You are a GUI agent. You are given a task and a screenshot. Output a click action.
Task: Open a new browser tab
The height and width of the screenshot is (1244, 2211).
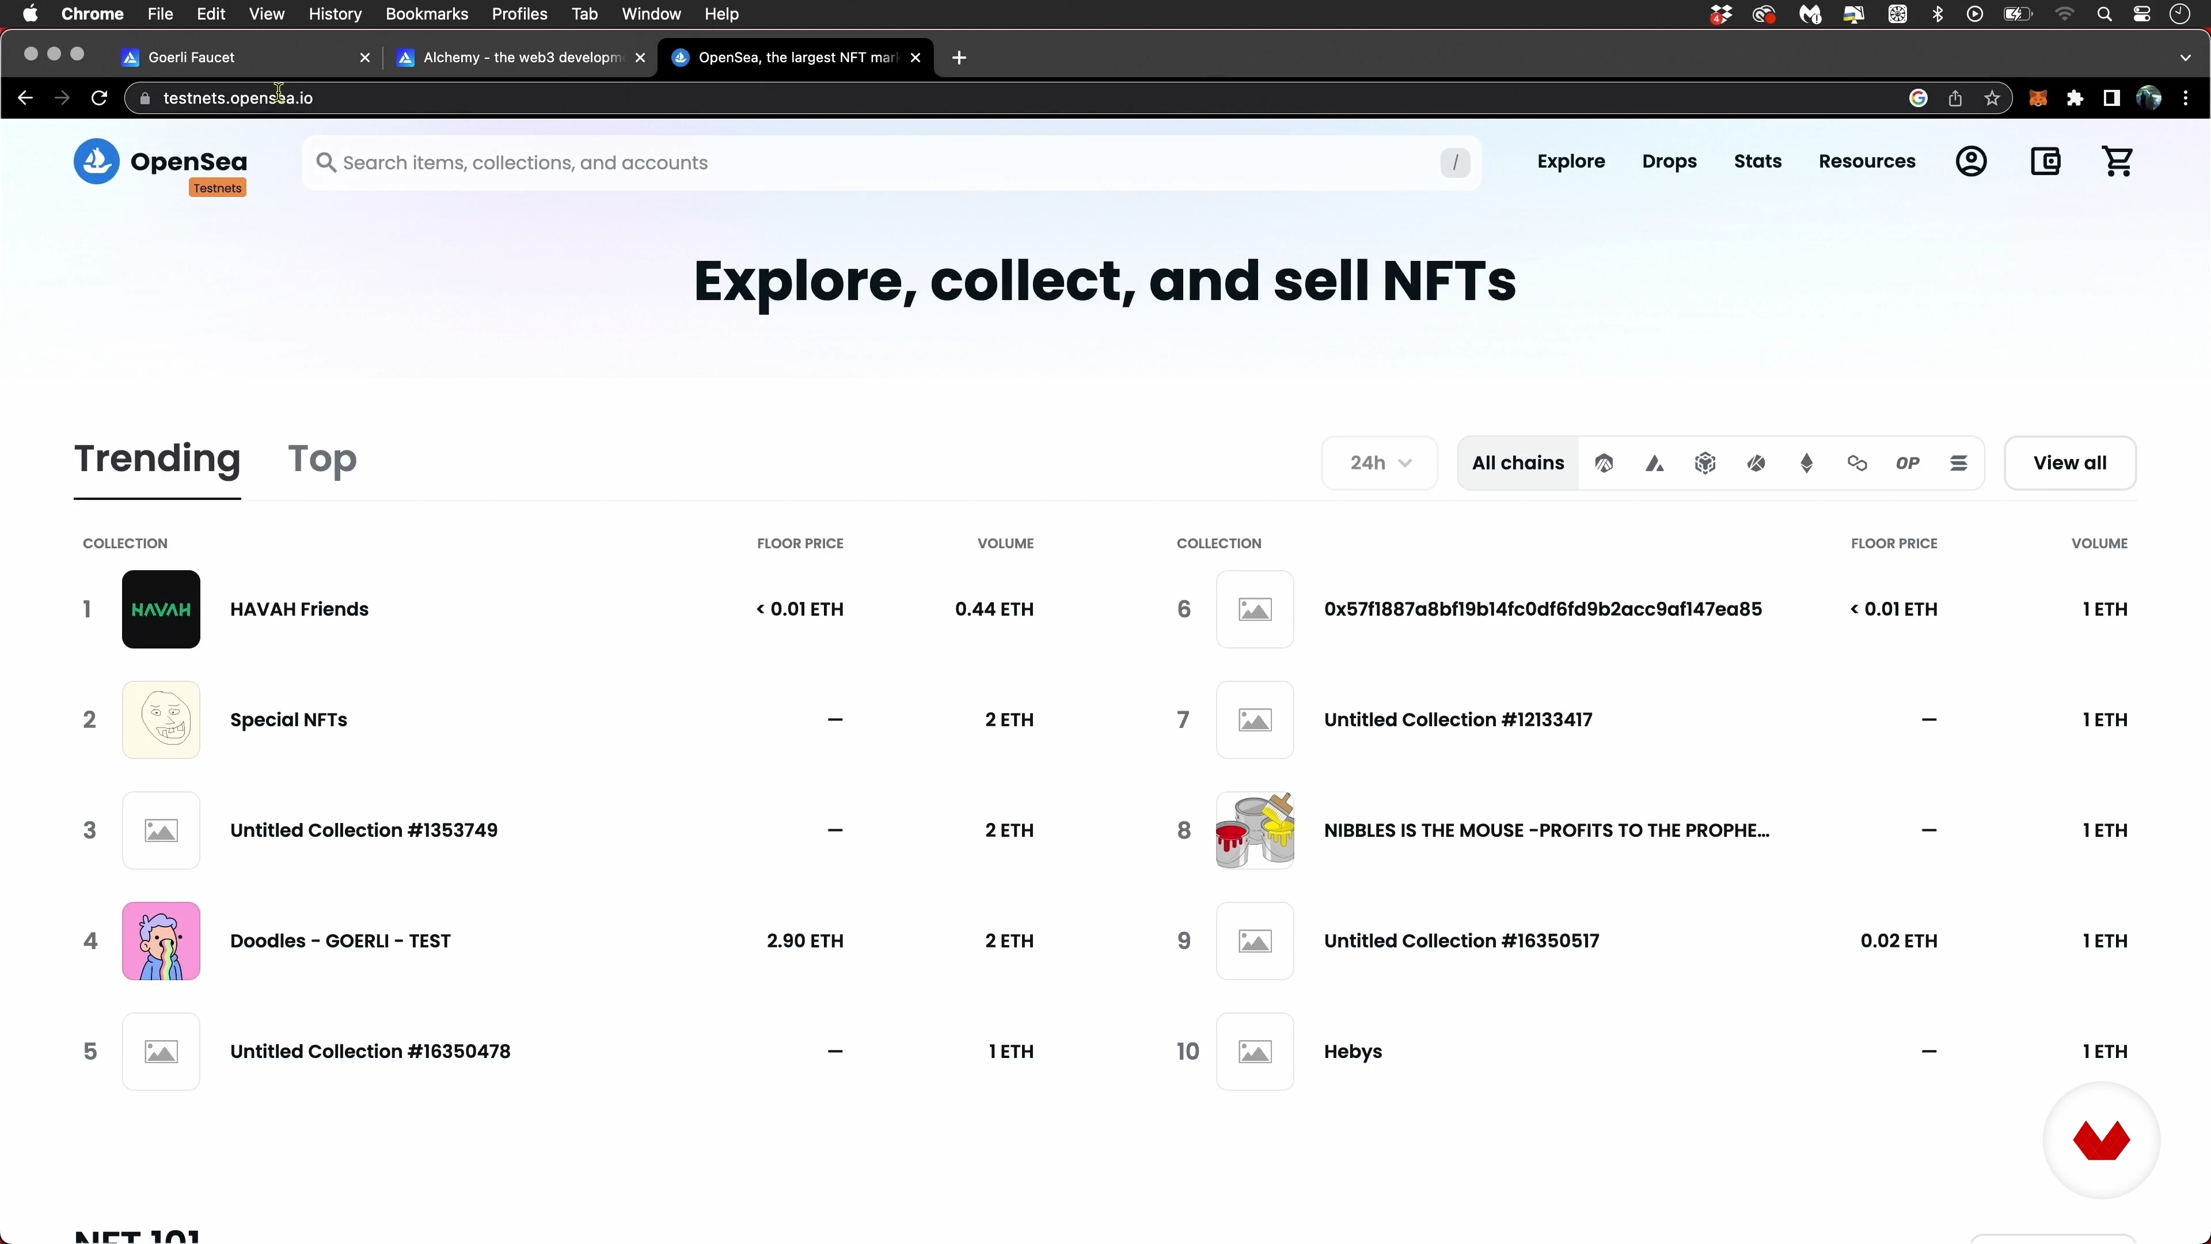pyautogui.click(x=959, y=58)
